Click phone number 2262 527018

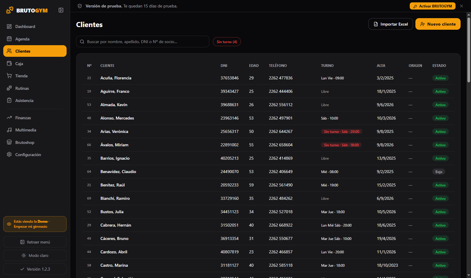point(280,212)
